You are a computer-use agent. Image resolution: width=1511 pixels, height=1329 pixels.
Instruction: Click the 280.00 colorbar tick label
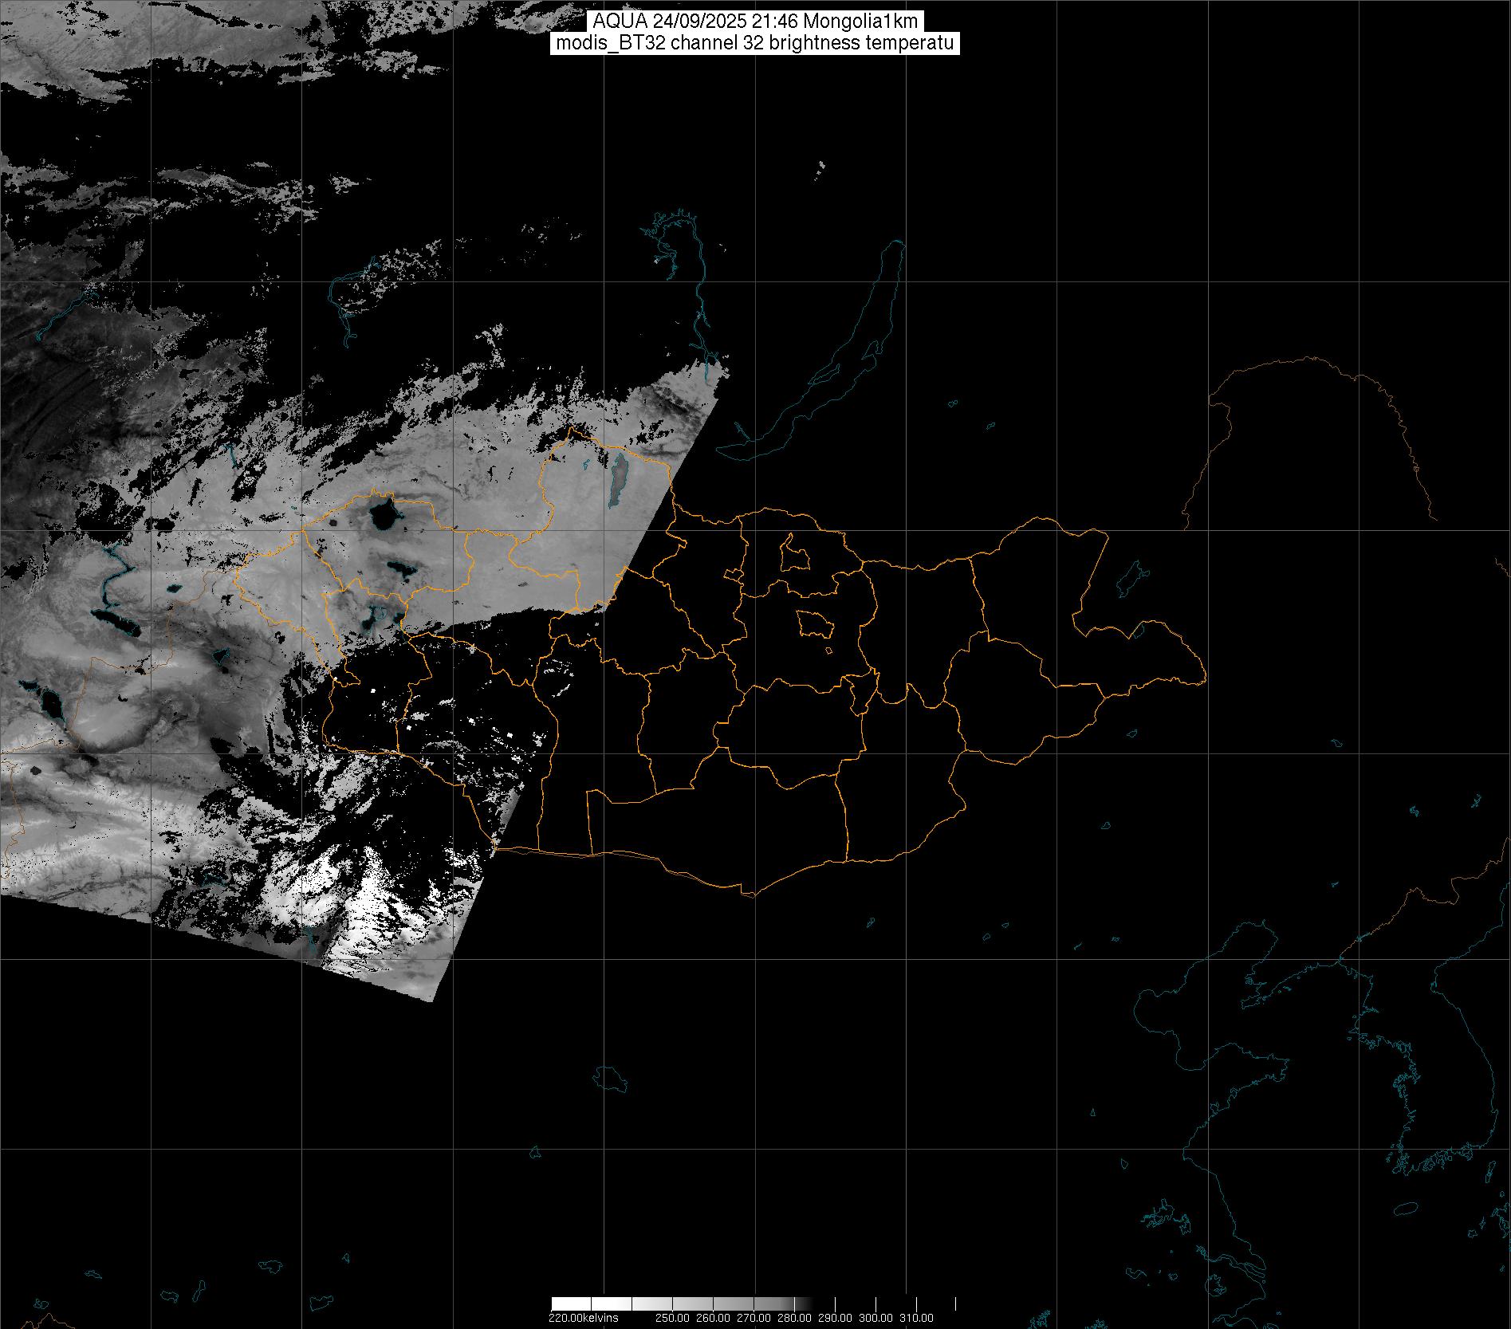click(x=794, y=1318)
